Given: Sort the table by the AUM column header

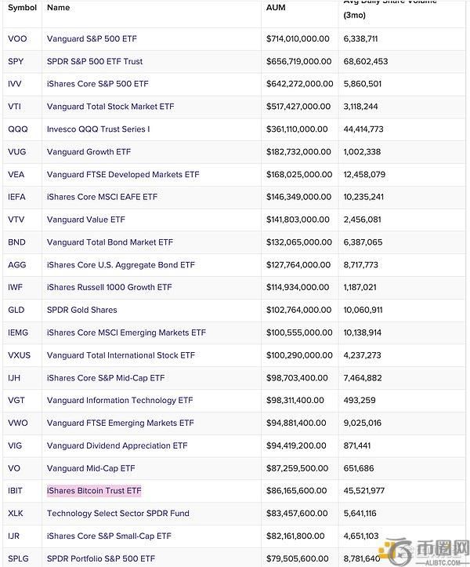Looking at the screenshot, I should 276,7.
